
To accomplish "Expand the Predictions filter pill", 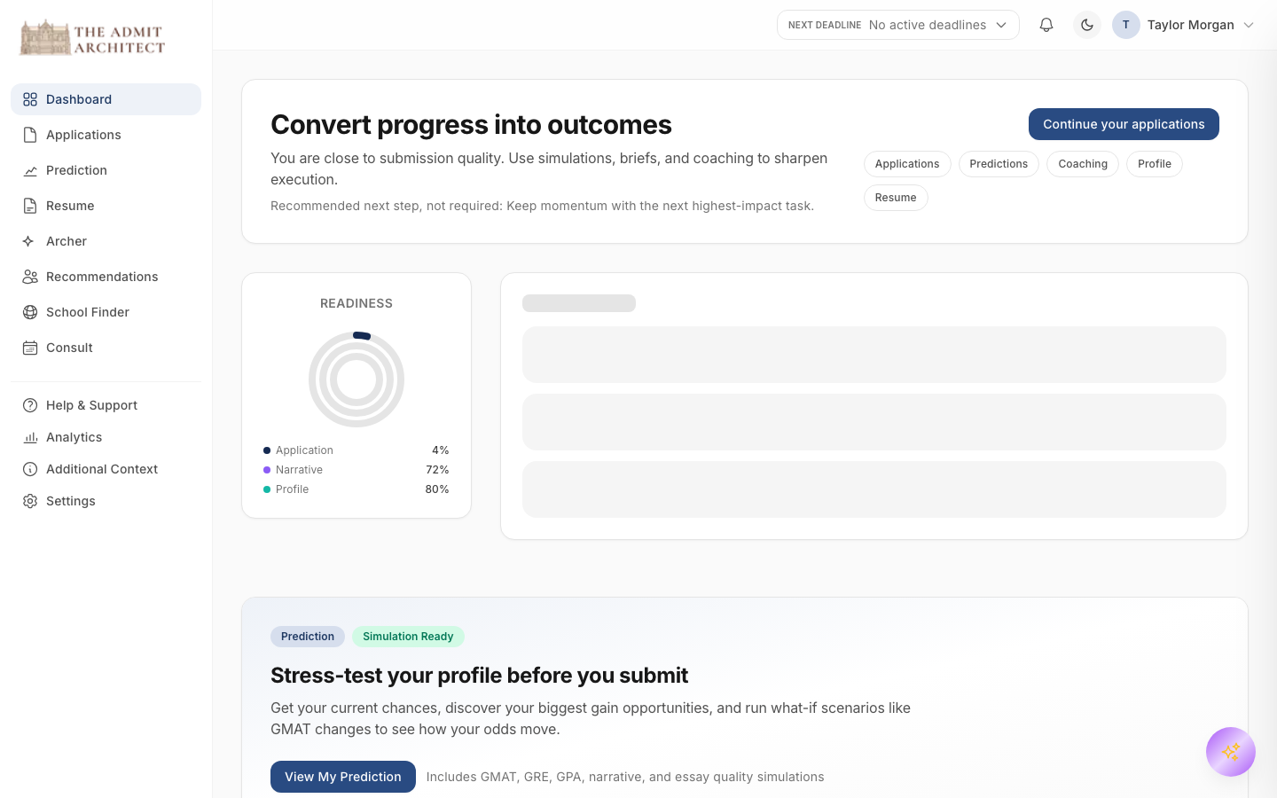I will tap(999, 164).
